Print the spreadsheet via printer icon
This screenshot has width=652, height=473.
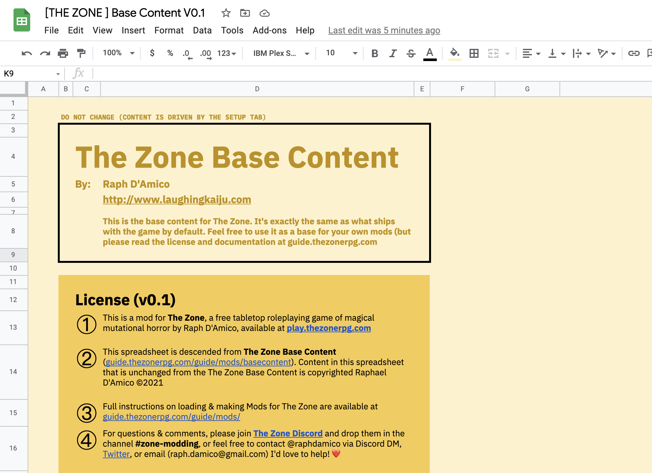tap(63, 53)
